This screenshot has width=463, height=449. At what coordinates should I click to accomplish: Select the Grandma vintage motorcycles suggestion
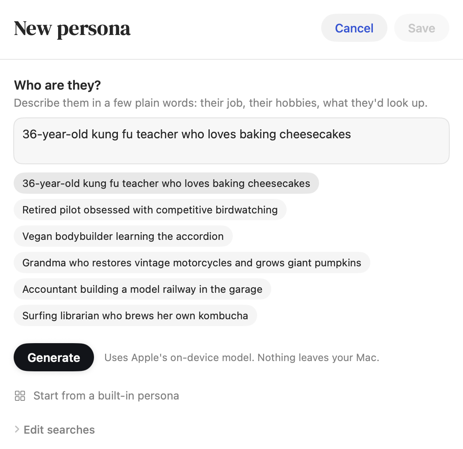(x=192, y=262)
